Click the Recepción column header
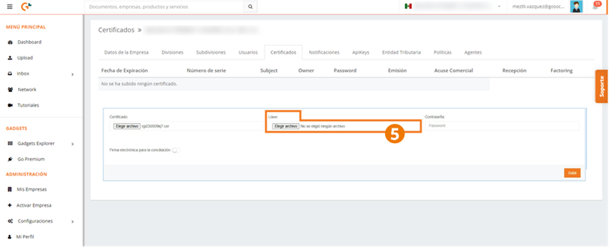 pos(514,70)
